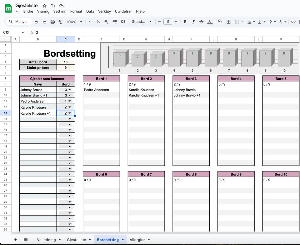Screen dimensions: 300x245
Task: Expand the zoom level 100% dropdown
Action: [x=74, y=22]
